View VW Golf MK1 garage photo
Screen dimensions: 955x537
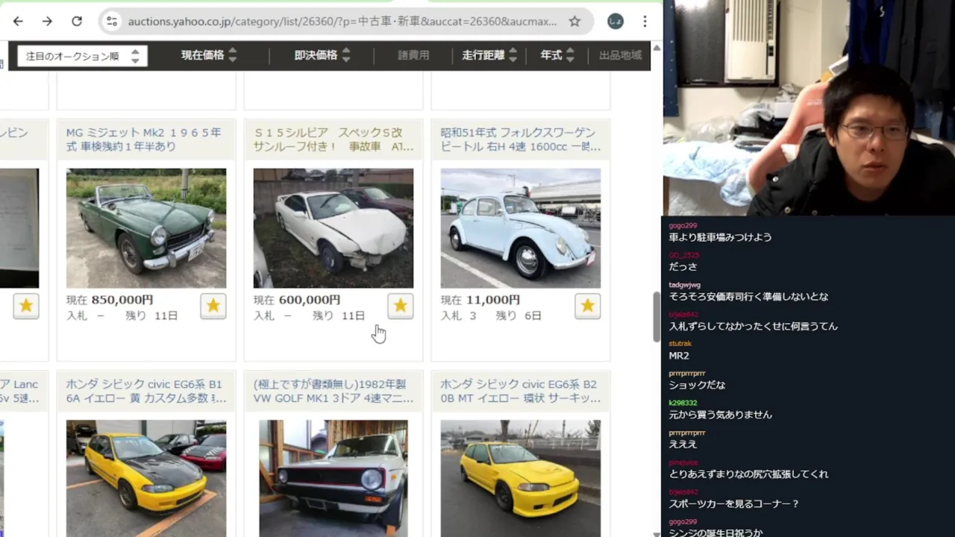click(334, 478)
